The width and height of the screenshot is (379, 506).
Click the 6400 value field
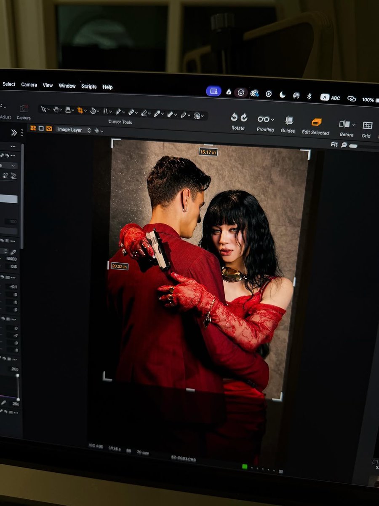pos(11,259)
